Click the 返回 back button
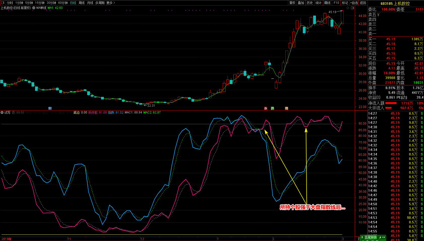This screenshot has width=424, height=241. [x=363, y=3]
